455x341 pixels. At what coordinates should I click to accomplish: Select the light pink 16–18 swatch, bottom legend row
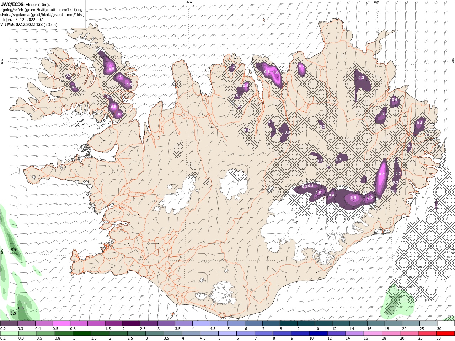373,334
